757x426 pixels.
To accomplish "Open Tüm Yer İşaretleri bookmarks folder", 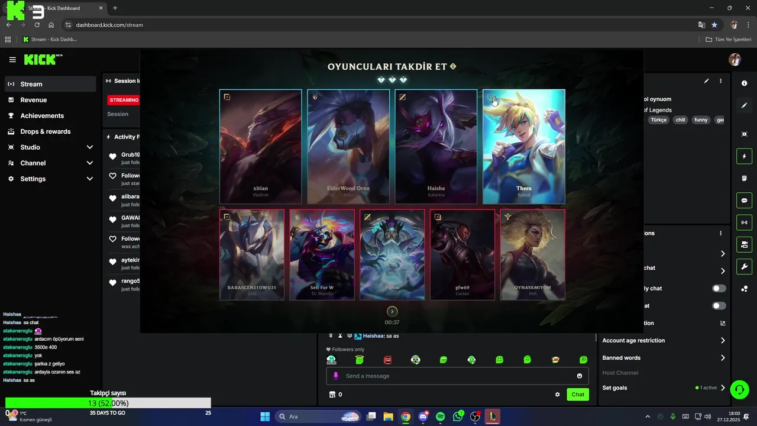I will 728,40.
